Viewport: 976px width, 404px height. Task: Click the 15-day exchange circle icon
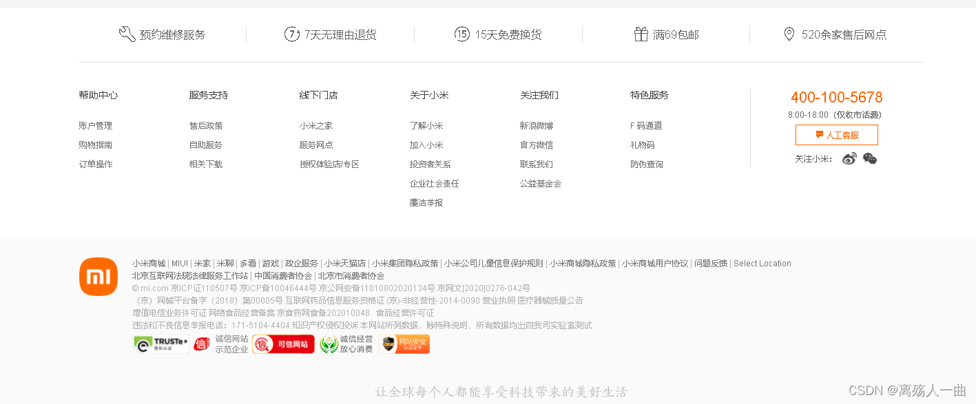[x=462, y=34]
